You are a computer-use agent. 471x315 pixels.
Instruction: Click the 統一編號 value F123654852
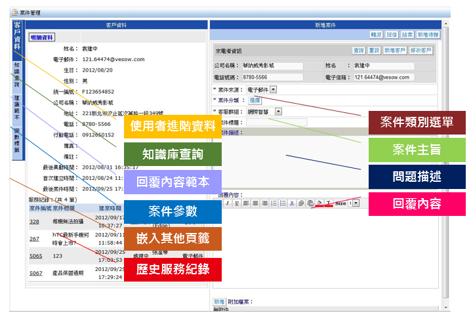click(x=98, y=92)
